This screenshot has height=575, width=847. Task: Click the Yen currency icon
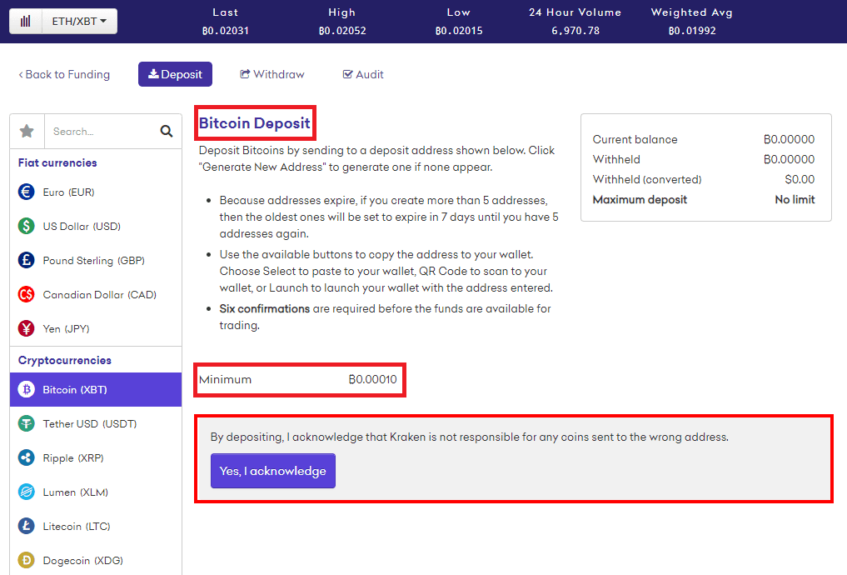click(26, 328)
